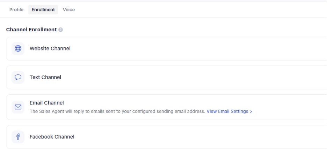The width and height of the screenshot is (327, 158).
Task: Switch to the Profile tab
Action: pos(16,10)
